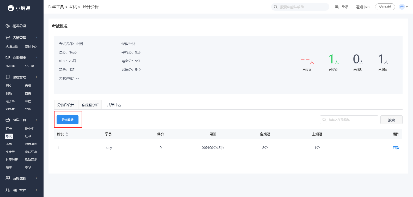Click the 未提交 count showing --人
Image resolution: width=413 pixels, height=197 pixels.
307,61
